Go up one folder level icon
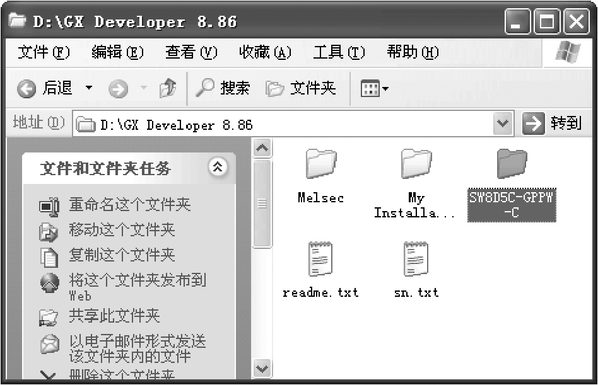Viewport: 598px width, 385px height. click(x=168, y=88)
